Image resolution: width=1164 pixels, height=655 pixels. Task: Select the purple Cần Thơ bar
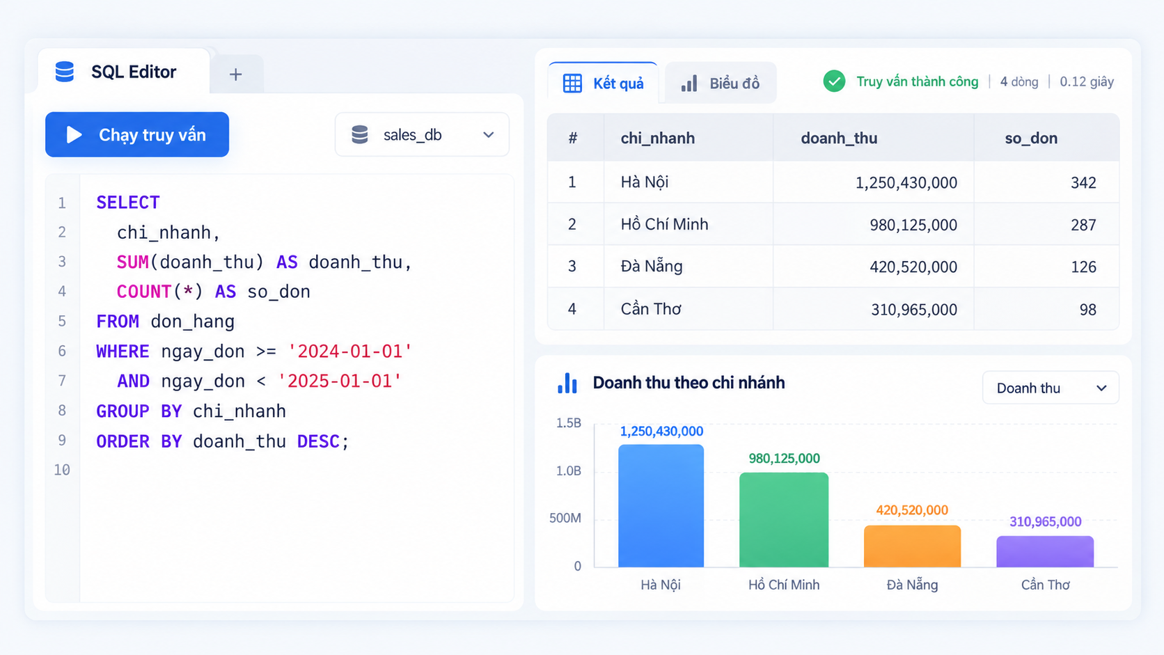coord(1045,551)
